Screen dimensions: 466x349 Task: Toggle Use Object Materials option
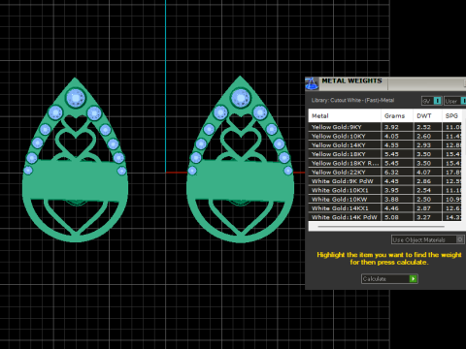pos(459,239)
